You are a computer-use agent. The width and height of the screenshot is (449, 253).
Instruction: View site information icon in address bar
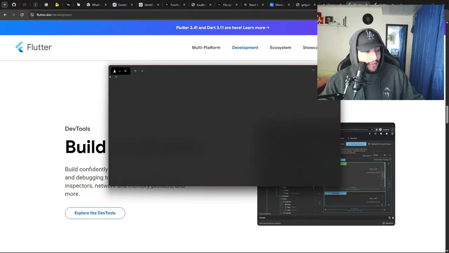click(x=32, y=15)
